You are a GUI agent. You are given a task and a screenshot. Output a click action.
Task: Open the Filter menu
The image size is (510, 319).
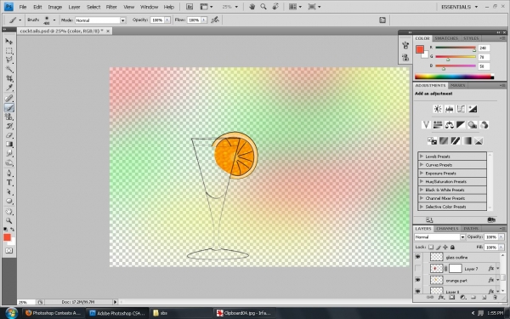click(x=111, y=7)
